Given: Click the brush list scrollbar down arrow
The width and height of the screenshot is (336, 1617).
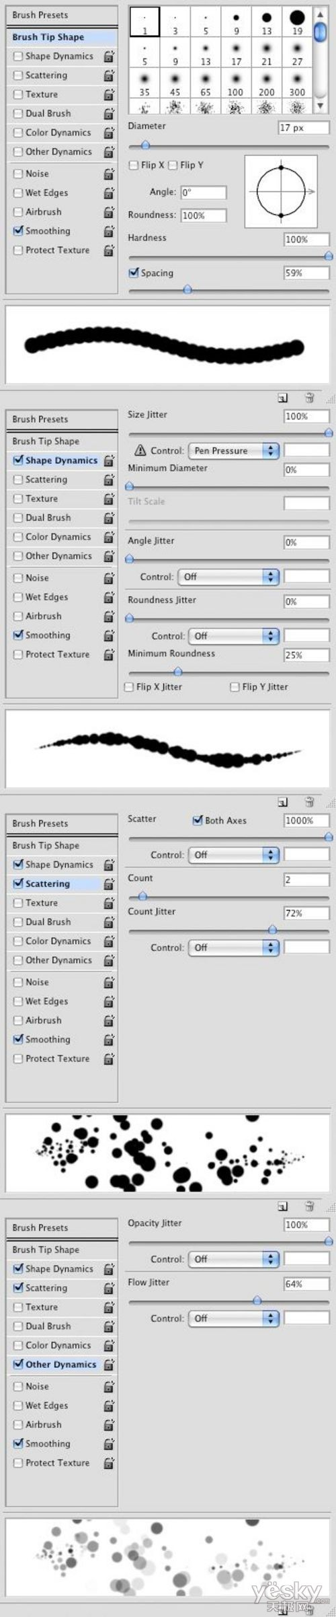Looking at the screenshot, I should point(321,106).
